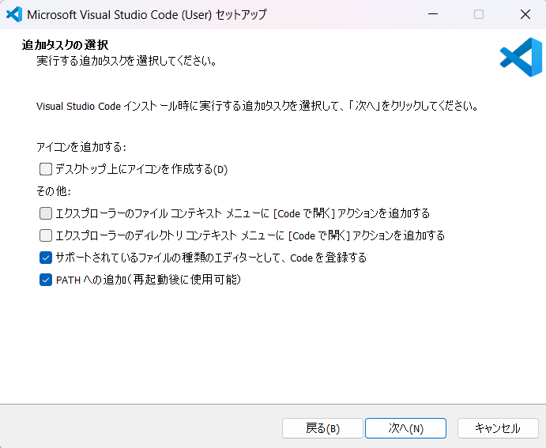Enable the デスクトップ上にアイコンを作成する checkbox

point(46,169)
